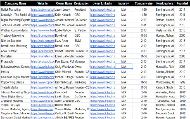Select the 2003 founded cell

182,56
